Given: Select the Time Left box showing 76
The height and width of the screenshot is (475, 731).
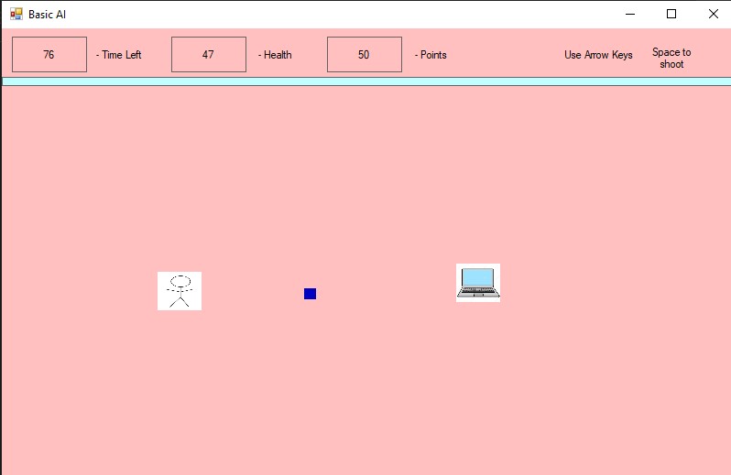Looking at the screenshot, I should coord(49,55).
